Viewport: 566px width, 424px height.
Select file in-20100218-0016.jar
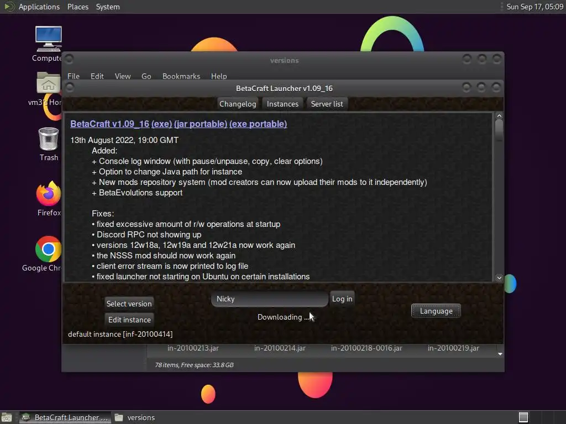366,348
